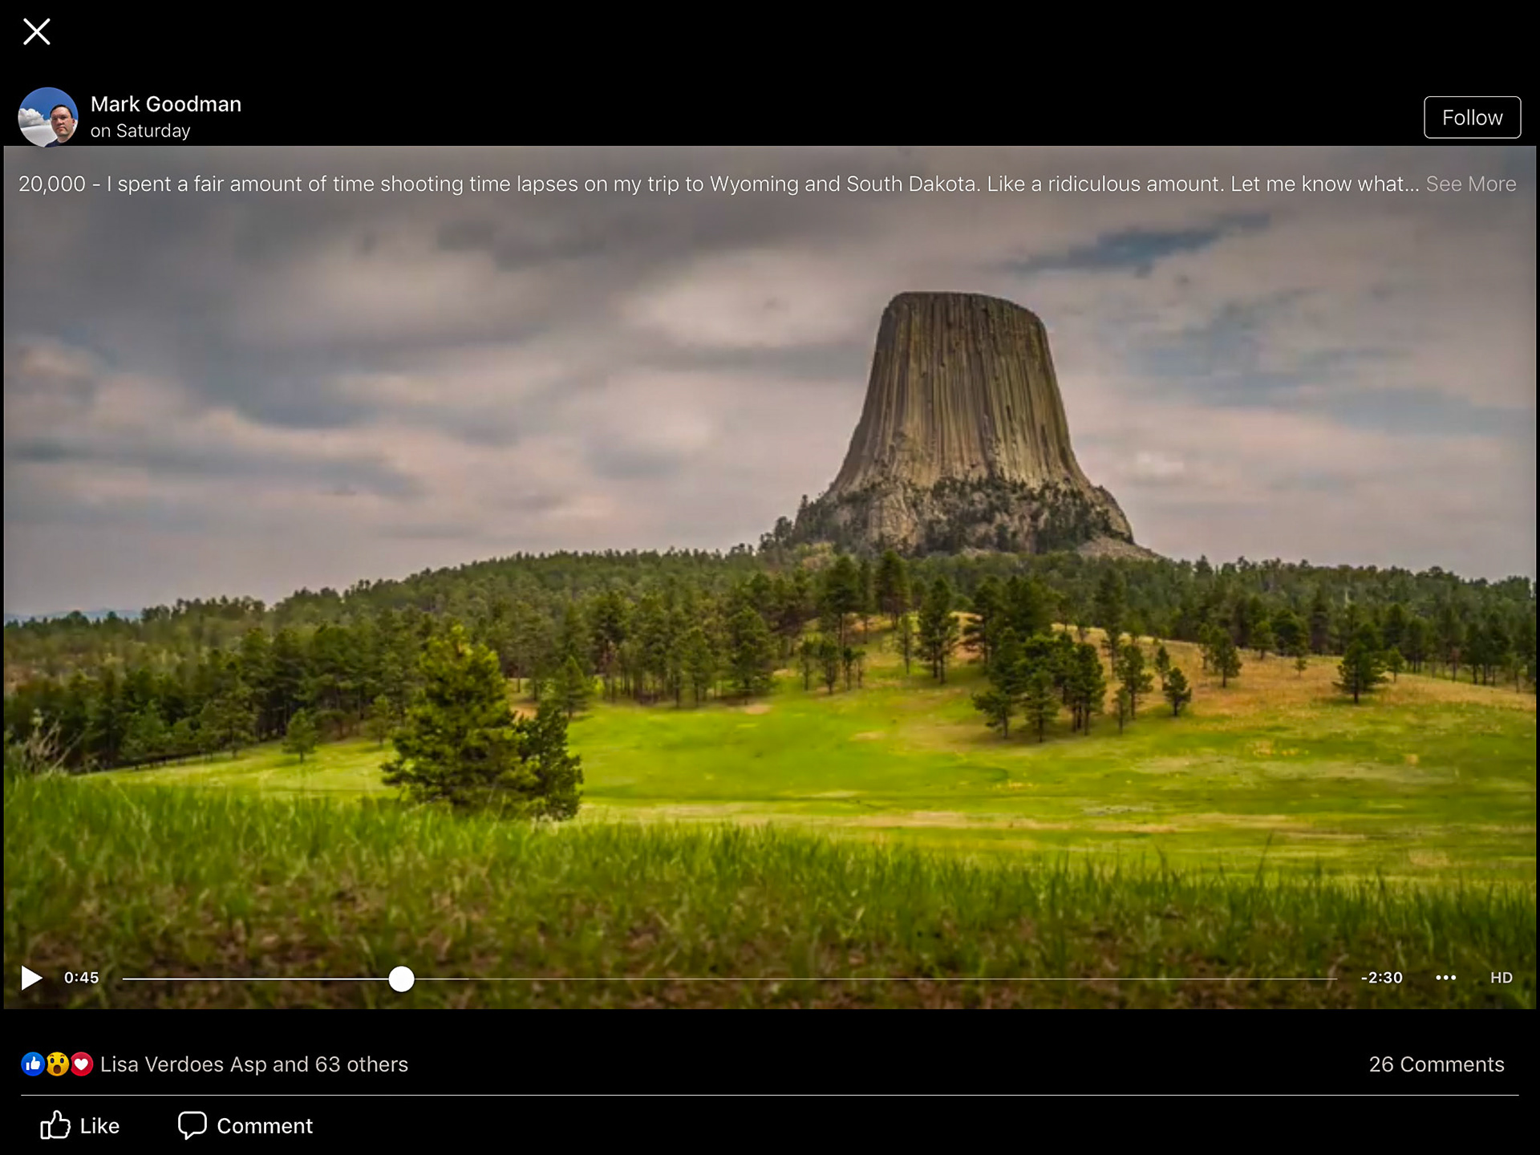Tap the Comment speech bubble icon
This screenshot has height=1155, width=1540.
click(192, 1125)
